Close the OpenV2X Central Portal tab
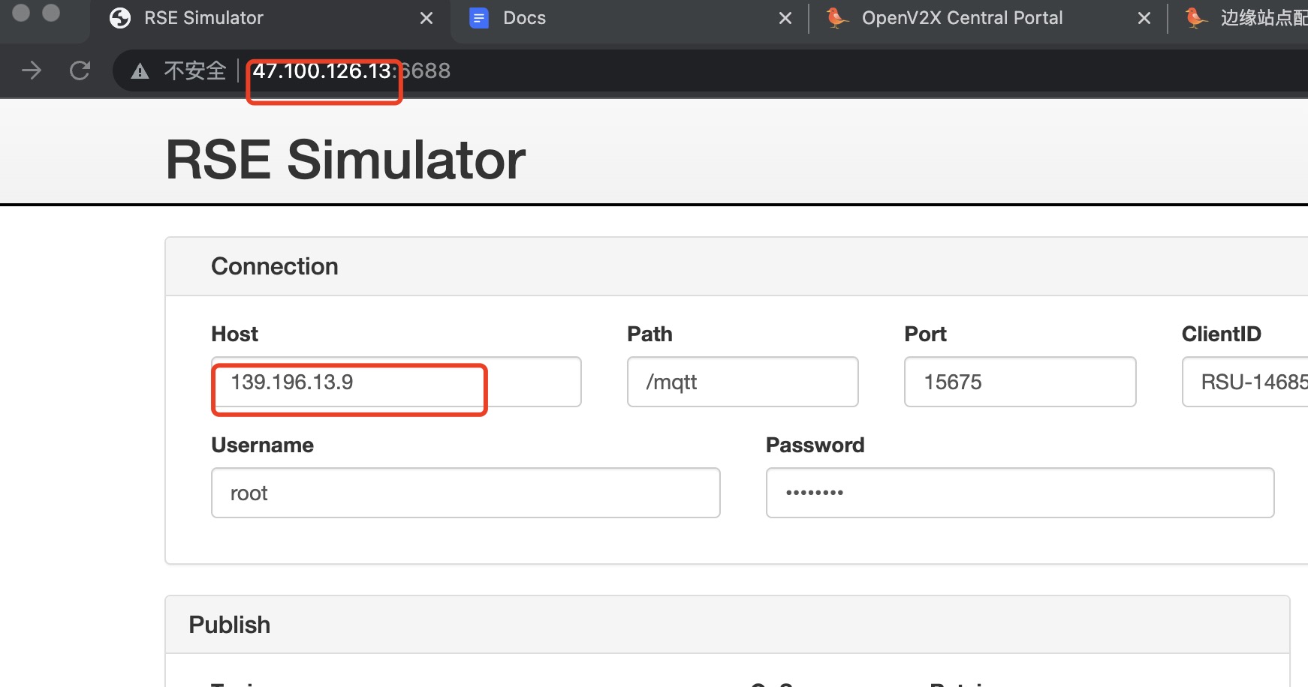The image size is (1308, 687). pyautogui.click(x=1144, y=17)
